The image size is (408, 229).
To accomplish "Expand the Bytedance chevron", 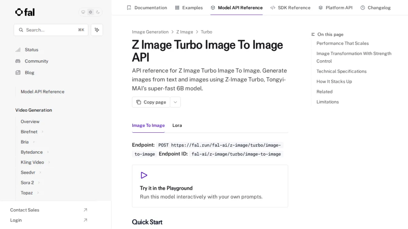I will click(x=48, y=152).
